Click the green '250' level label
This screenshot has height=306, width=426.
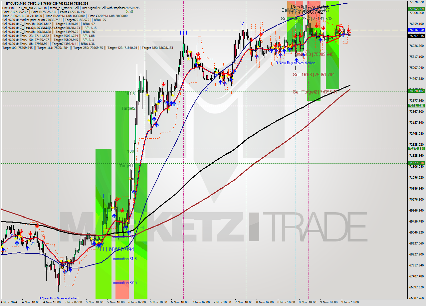coord(129,11)
